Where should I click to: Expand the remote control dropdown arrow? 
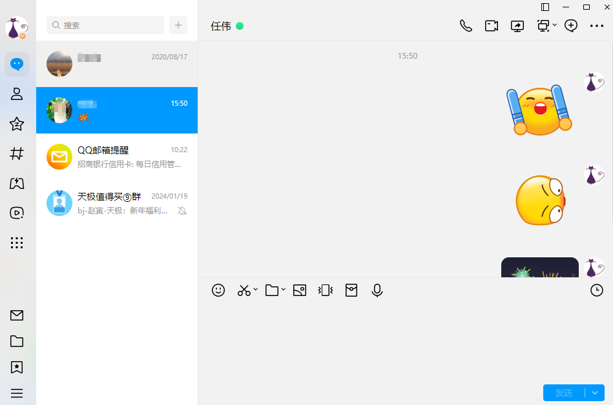555,25
